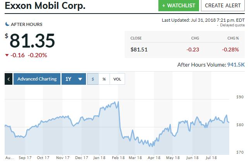Click the CHG % value of -0.28%
The image size is (249, 166).
pyautogui.click(x=230, y=50)
